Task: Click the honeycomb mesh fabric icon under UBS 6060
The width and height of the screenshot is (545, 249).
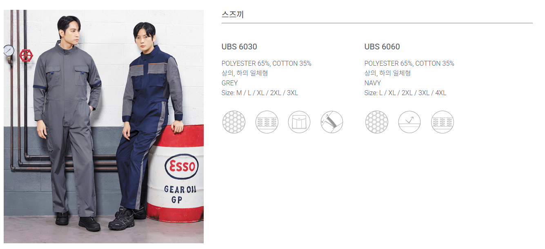Action: point(377,122)
